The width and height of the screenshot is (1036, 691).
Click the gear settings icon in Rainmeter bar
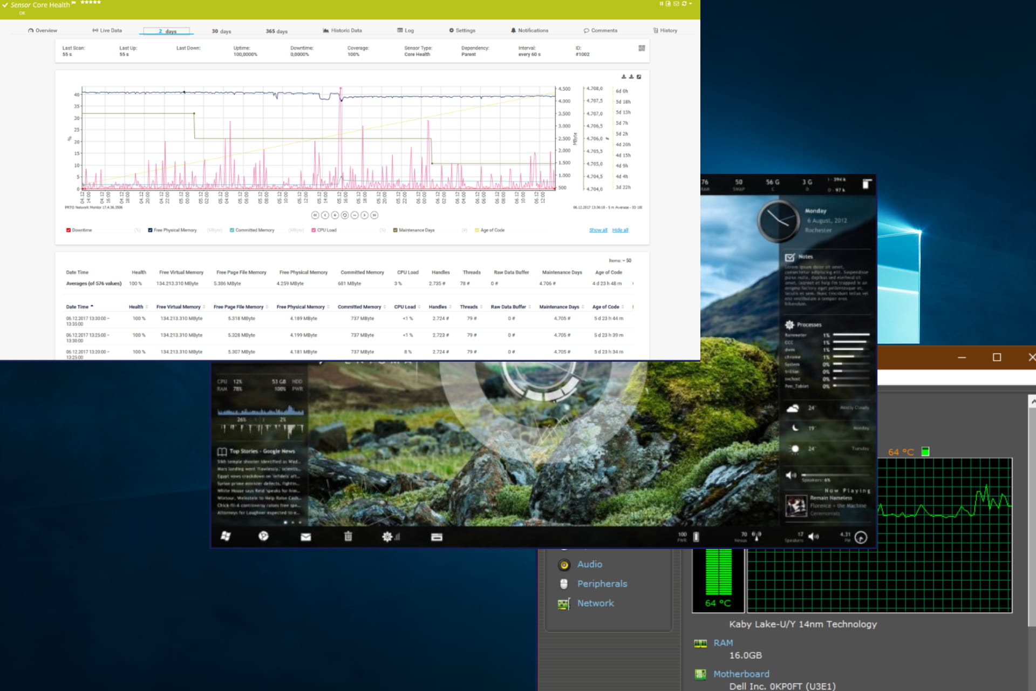(x=387, y=537)
